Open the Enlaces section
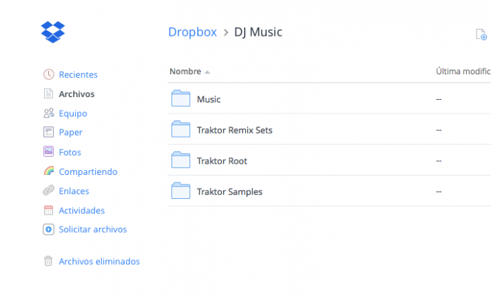491x298 pixels. (x=74, y=191)
